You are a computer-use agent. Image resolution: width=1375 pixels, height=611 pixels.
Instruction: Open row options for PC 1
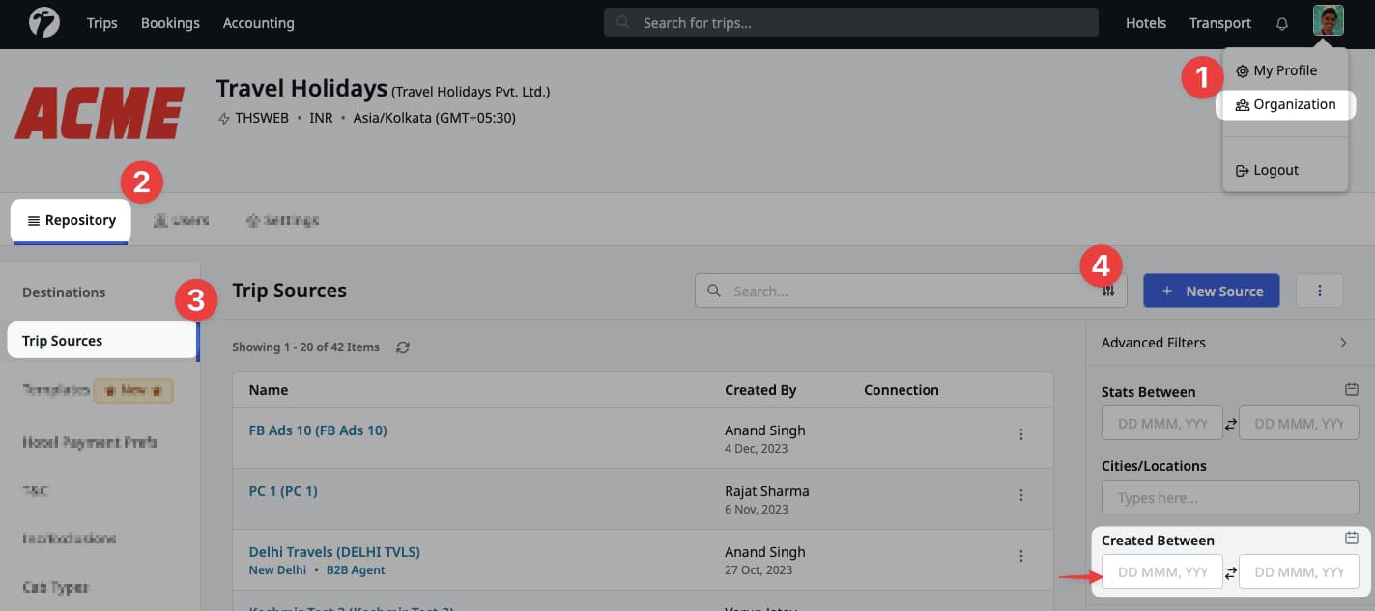coord(1020,495)
